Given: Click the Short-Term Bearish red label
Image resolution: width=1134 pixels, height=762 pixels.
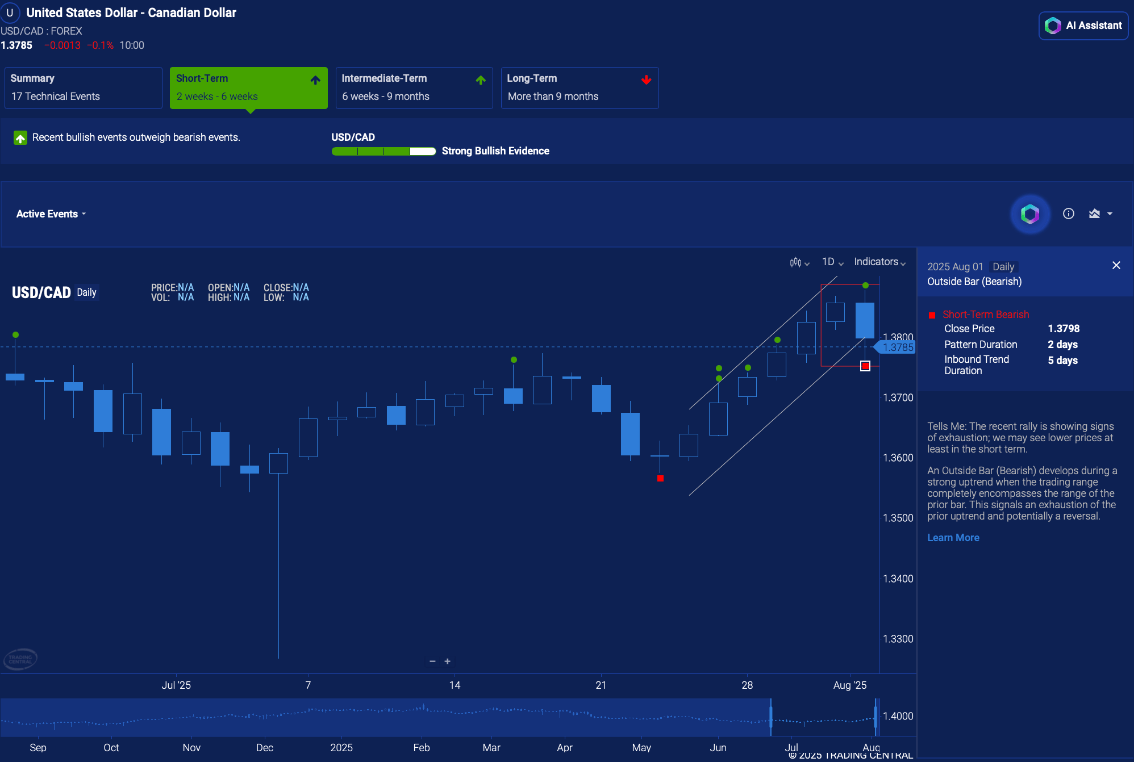Looking at the screenshot, I should 985,315.
